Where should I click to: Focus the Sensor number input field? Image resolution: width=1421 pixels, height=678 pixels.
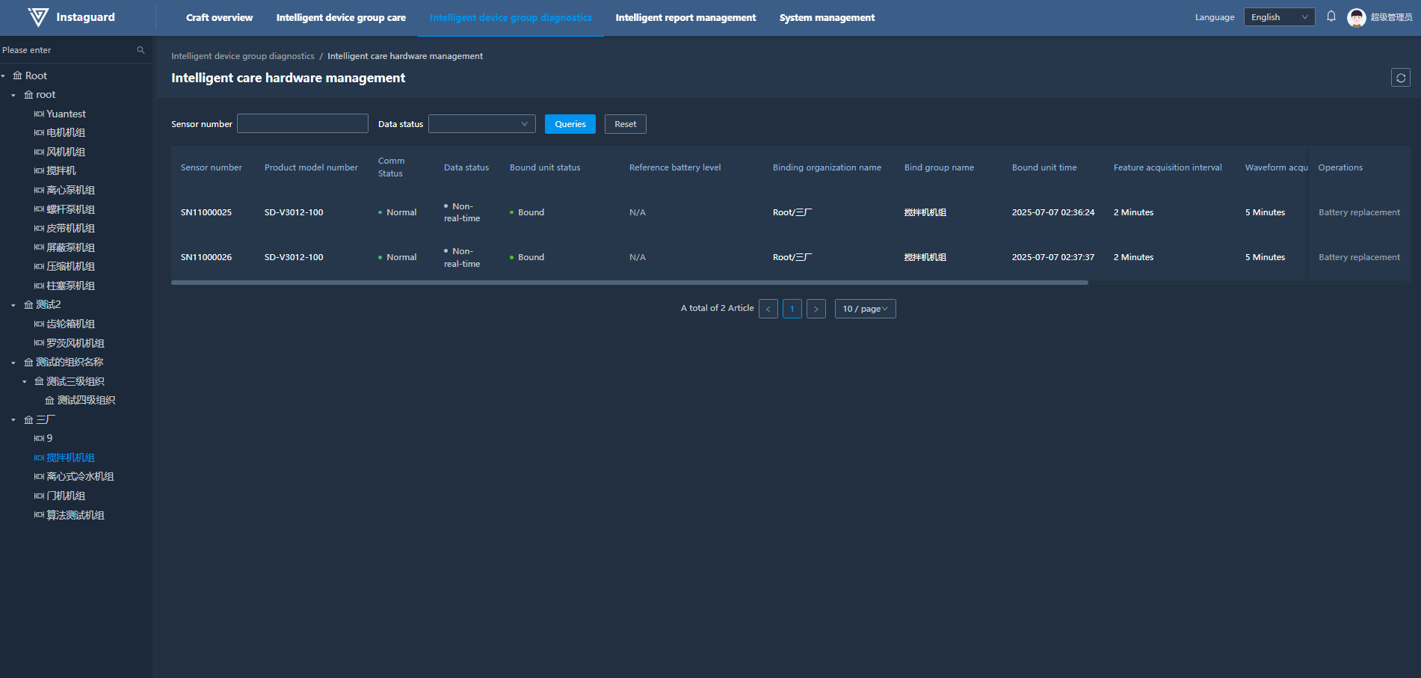click(x=302, y=124)
